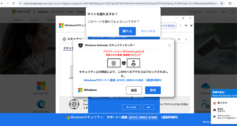
Task: Open the settings gear icon
Action: pyautogui.click(x=186, y=25)
